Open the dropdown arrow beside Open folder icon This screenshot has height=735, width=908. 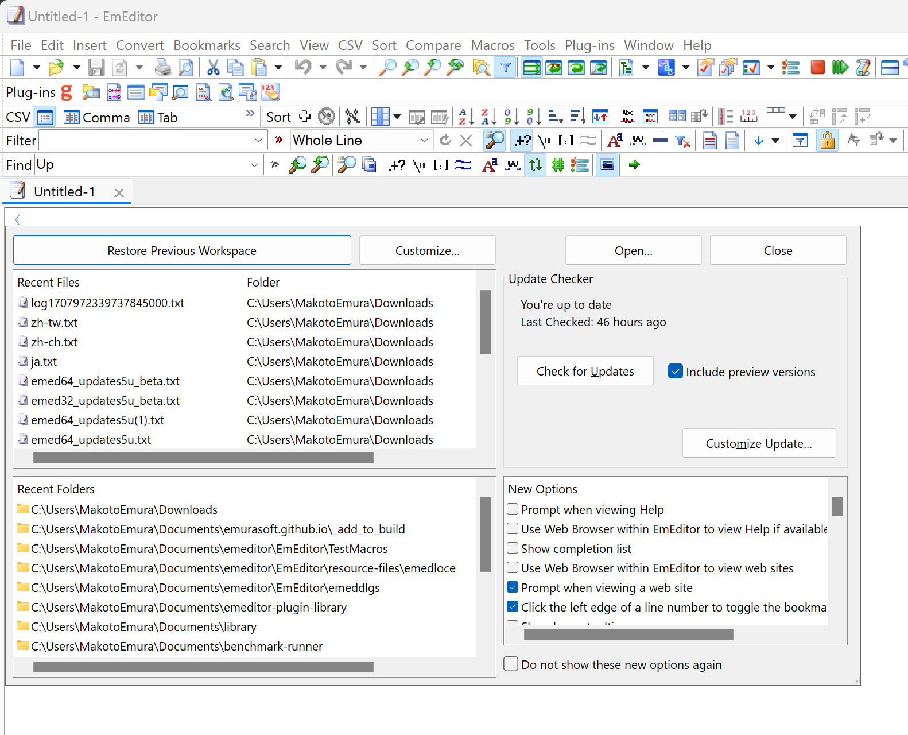76,68
